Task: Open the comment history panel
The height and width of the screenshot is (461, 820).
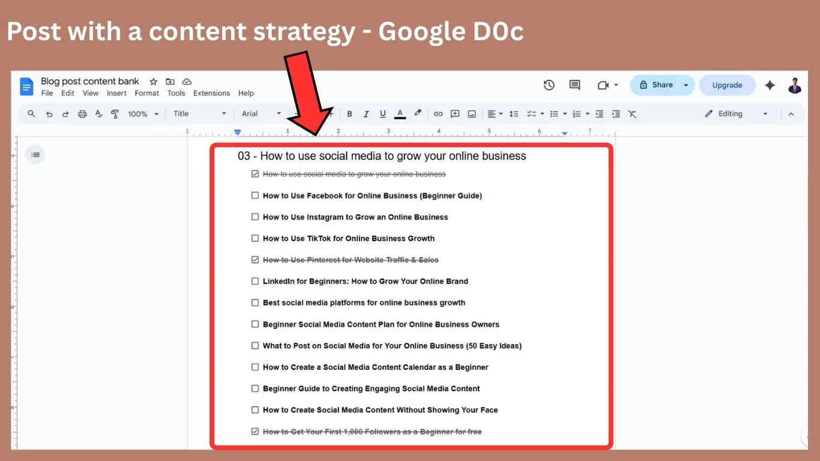Action: click(574, 85)
